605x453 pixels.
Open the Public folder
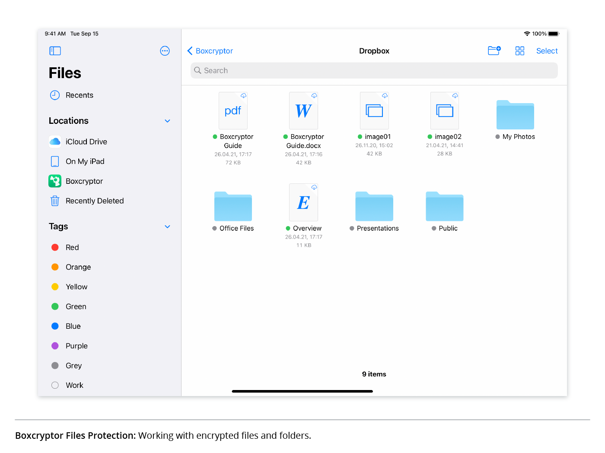(x=445, y=206)
